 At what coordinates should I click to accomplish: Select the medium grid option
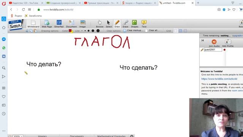(180, 31)
